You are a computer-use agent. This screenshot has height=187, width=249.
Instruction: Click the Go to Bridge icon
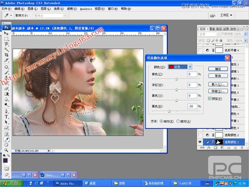[213, 15]
